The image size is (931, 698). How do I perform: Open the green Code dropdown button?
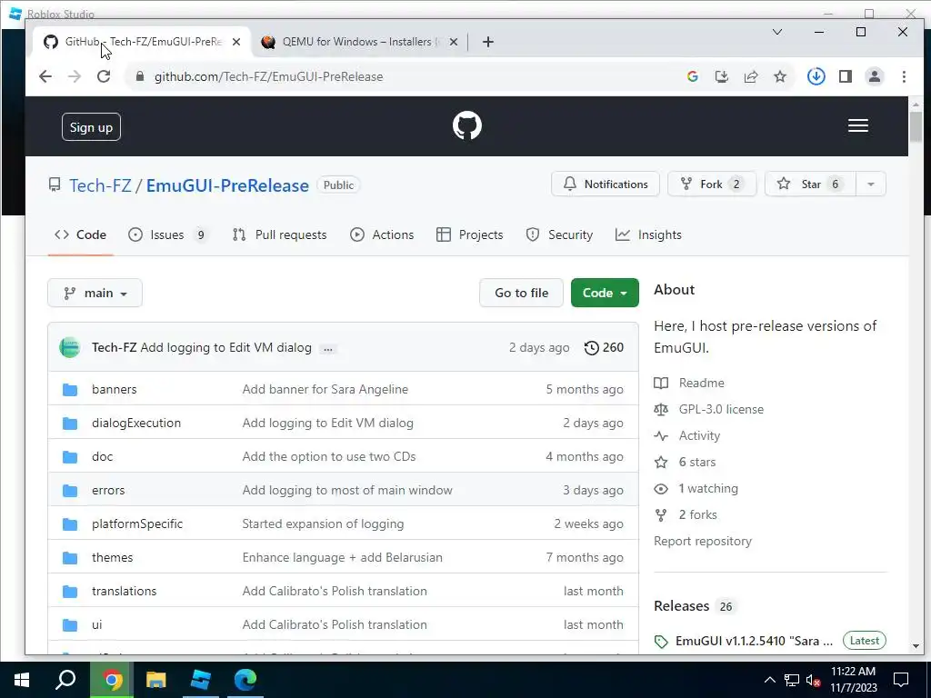605,294
